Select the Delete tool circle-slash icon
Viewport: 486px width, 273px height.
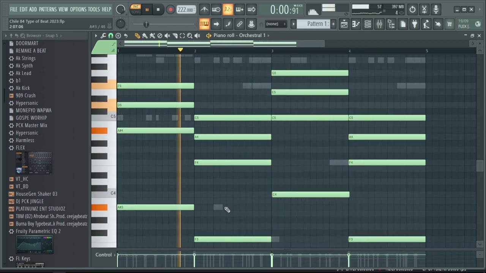(x=160, y=36)
